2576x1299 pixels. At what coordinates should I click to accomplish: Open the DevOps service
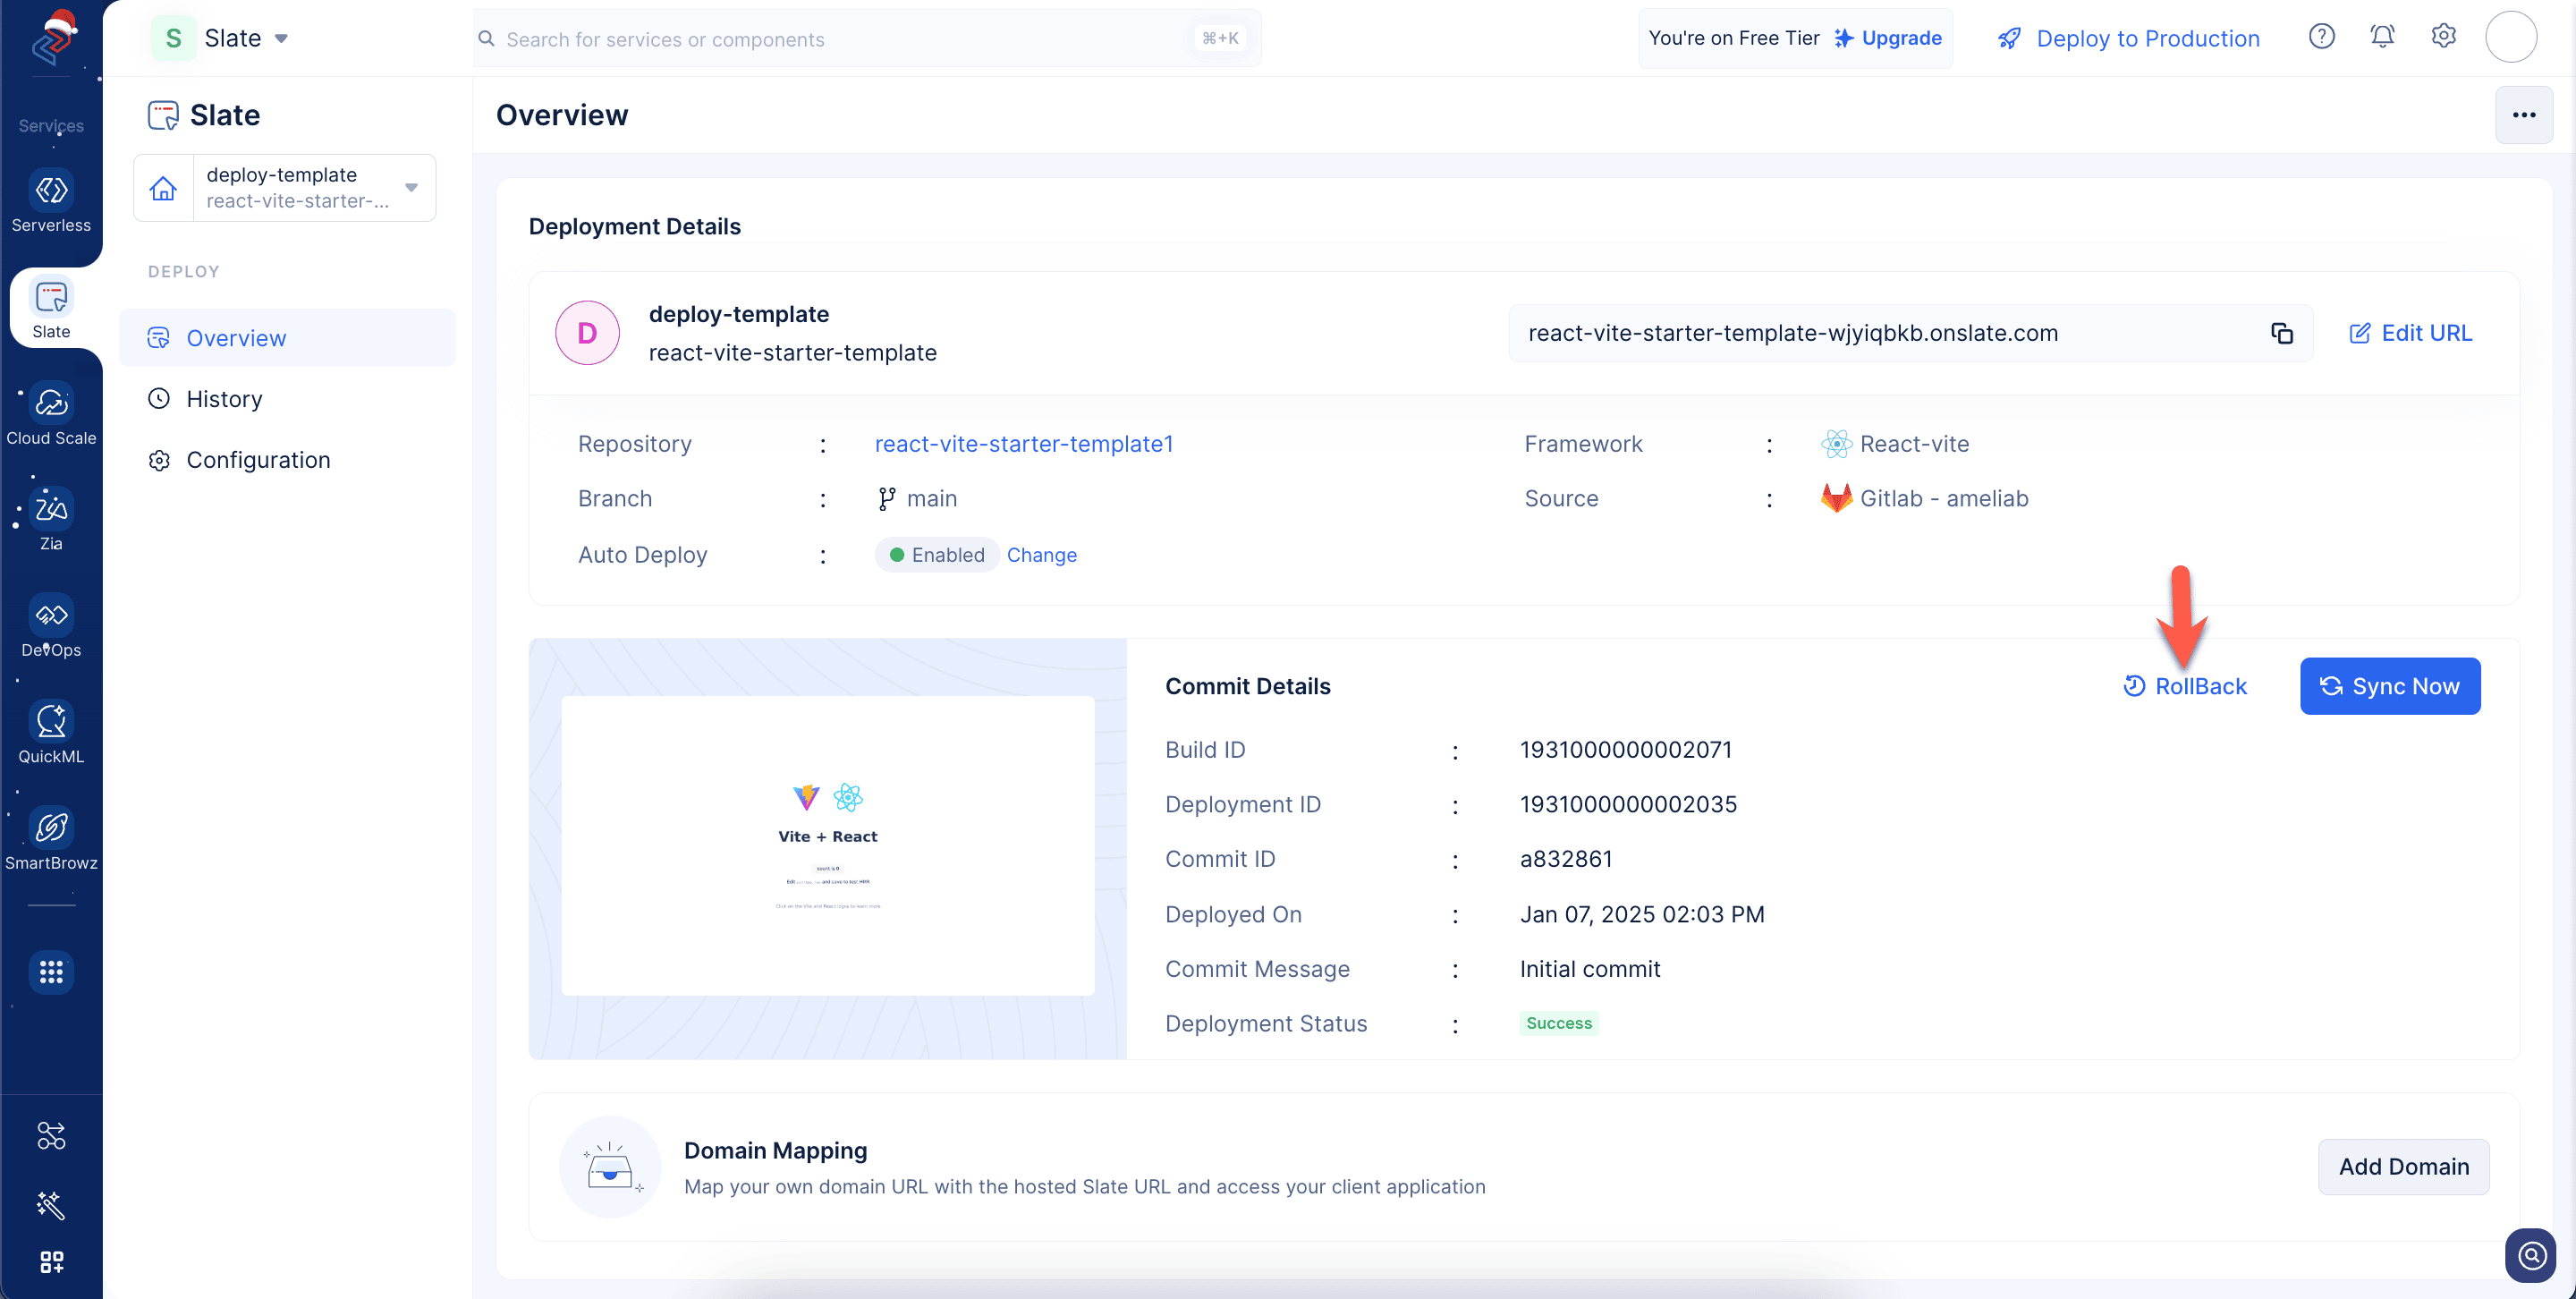(51, 627)
